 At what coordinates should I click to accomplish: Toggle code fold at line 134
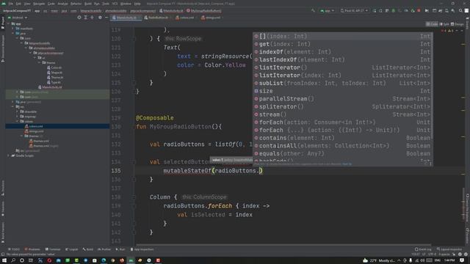(x=134, y=162)
